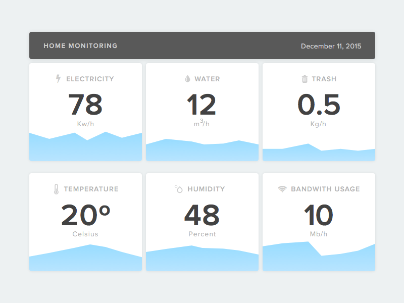This screenshot has width=404, height=303.
Task: Click the ELECTRICITY label
Action: tap(90, 79)
